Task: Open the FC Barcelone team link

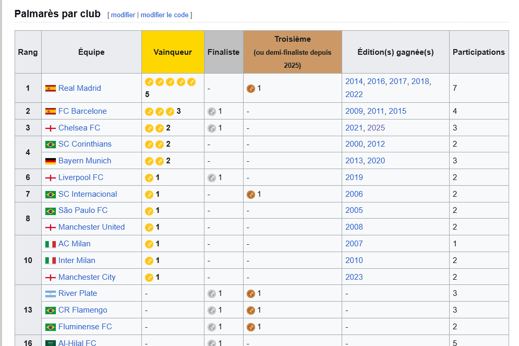Action: pyautogui.click(x=82, y=111)
